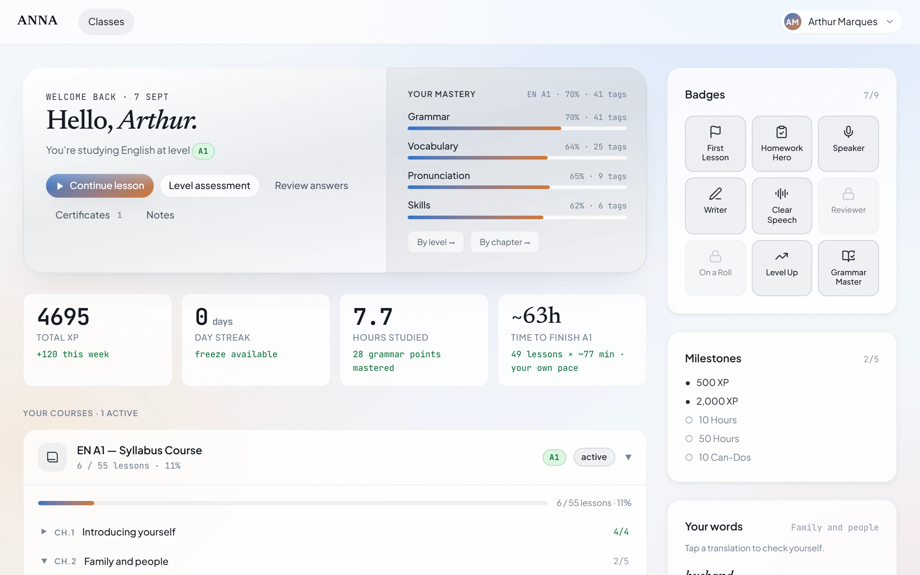
Task: Open the Classes tab
Action: (106, 22)
